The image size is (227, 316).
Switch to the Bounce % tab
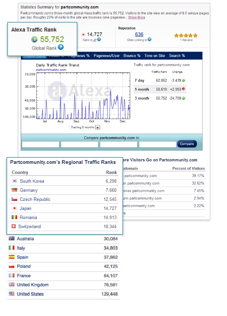coord(132,56)
